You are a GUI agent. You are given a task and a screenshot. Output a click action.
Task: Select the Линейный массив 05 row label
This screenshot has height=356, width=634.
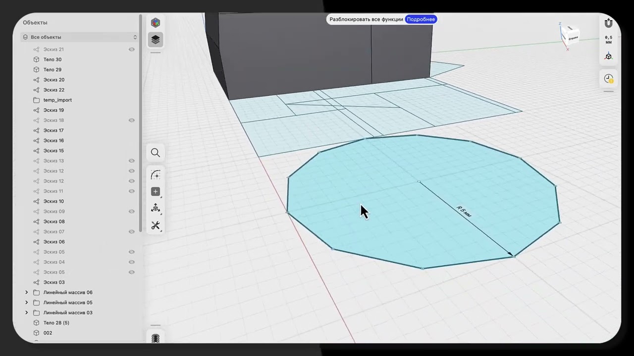[x=68, y=303]
